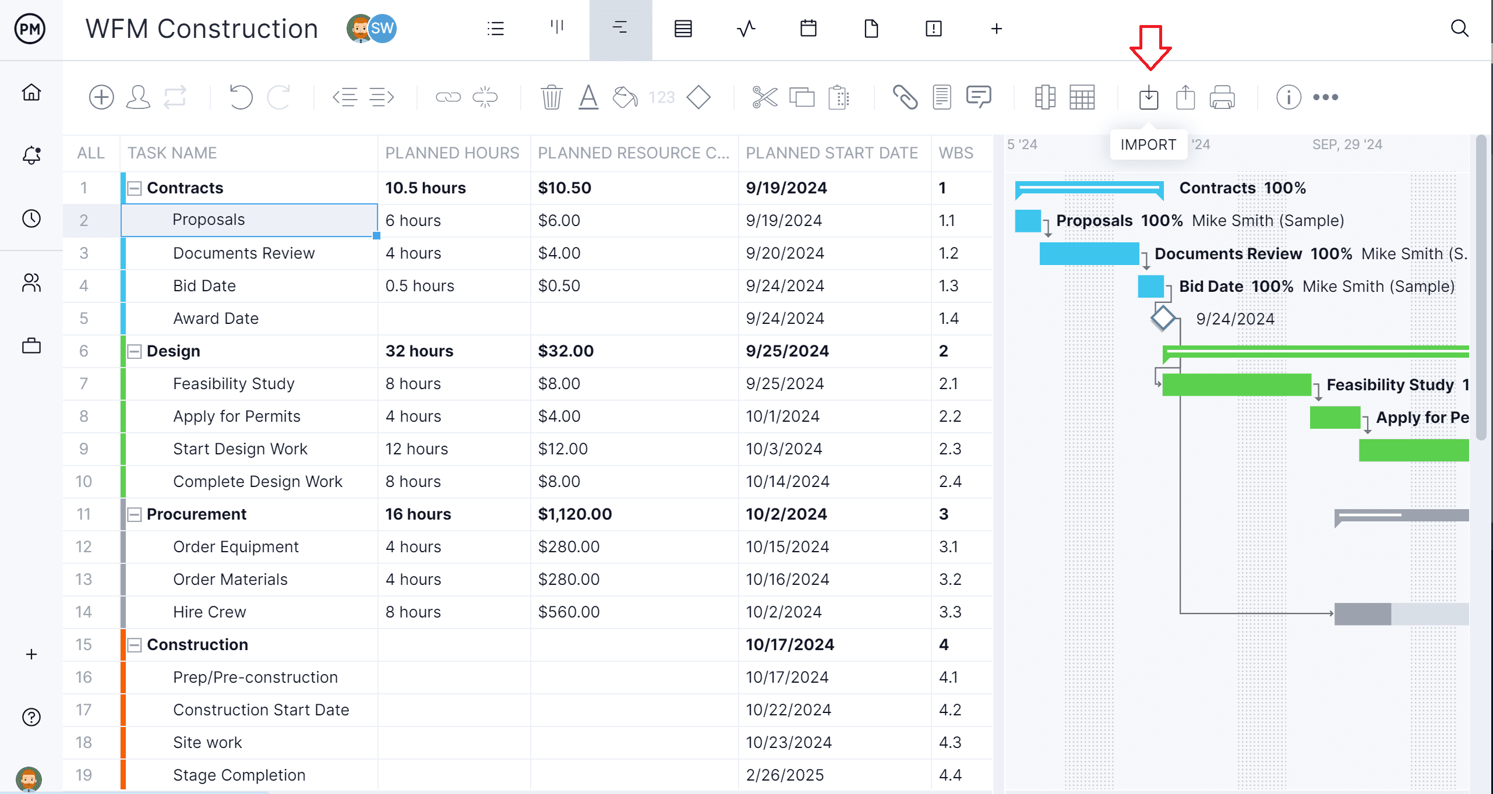The width and height of the screenshot is (1493, 794).
Task: Select the print icon in toolbar
Action: pyautogui.click(x=1222, y=96)
